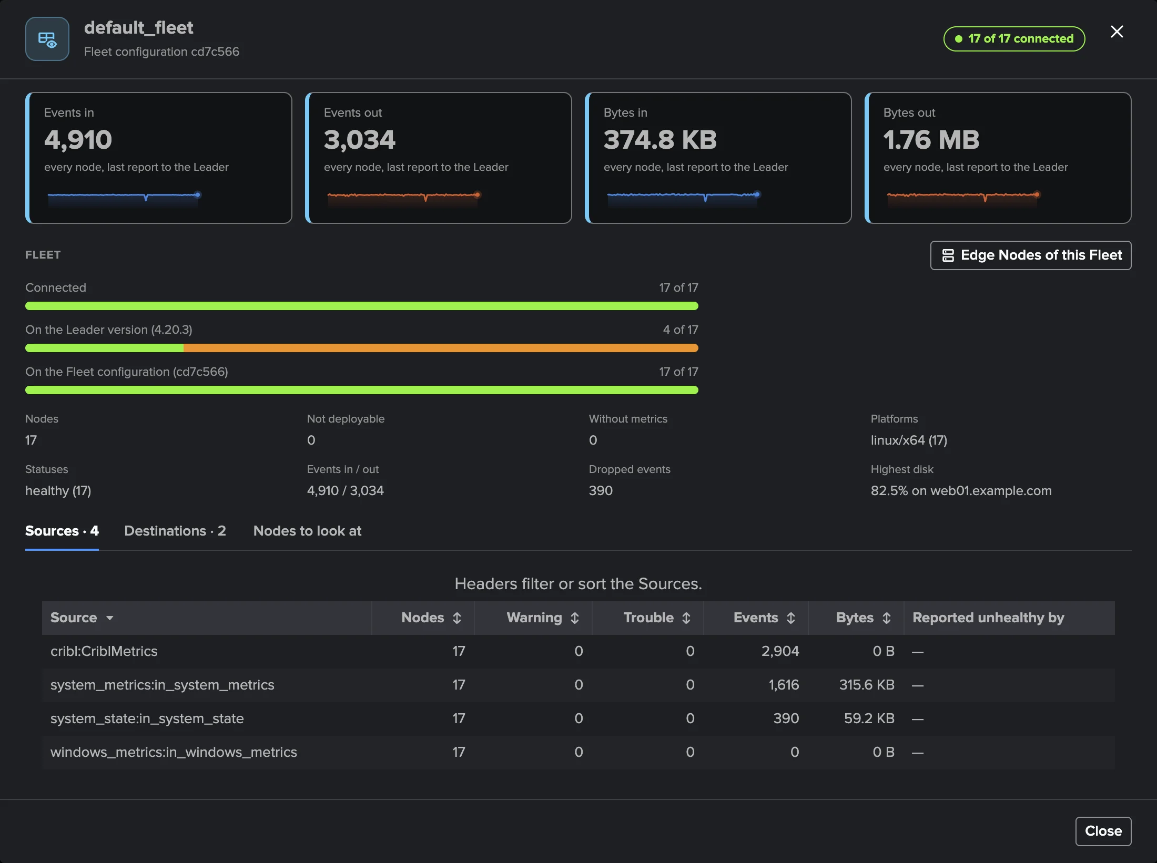Open the Source column filter dropdown

pos(109,618)
